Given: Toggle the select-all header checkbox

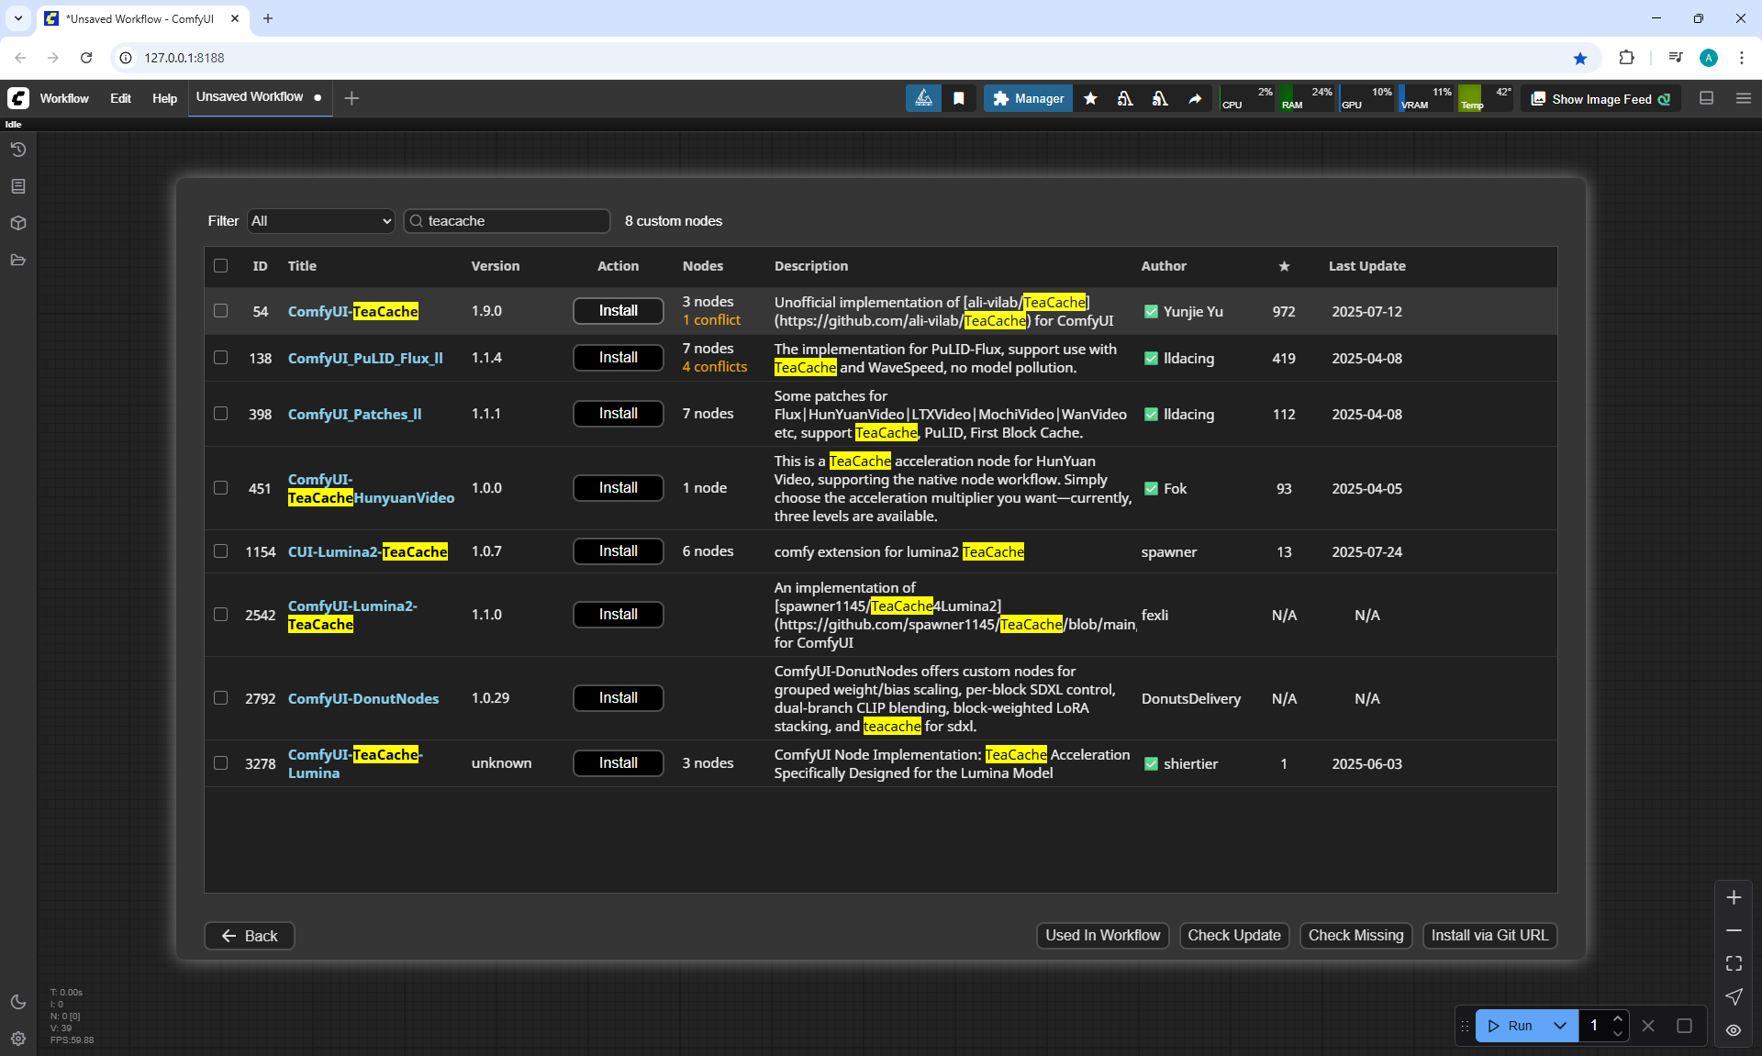Looking at the screenshot, I should click(x=221, y=266).
